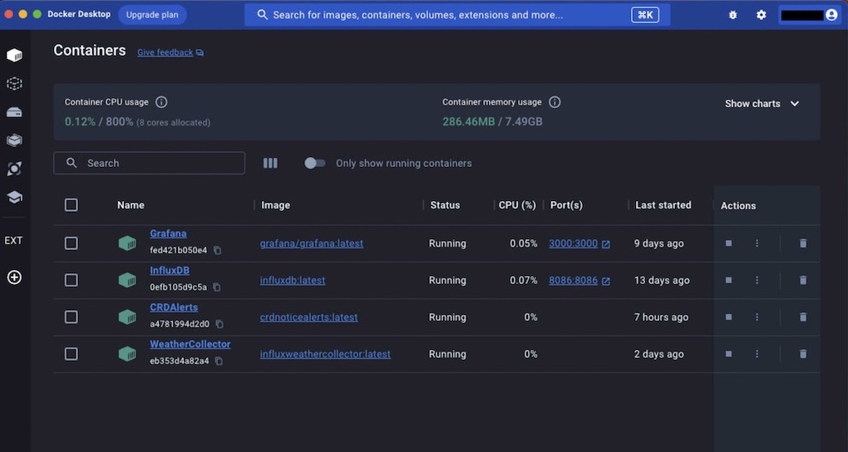Sort by the CPU (%) column header

[517, 205]
